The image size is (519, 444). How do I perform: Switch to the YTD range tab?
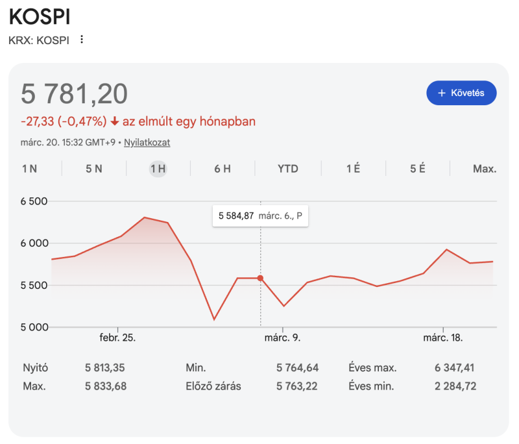pyautogui.click(x=288, y=169)
